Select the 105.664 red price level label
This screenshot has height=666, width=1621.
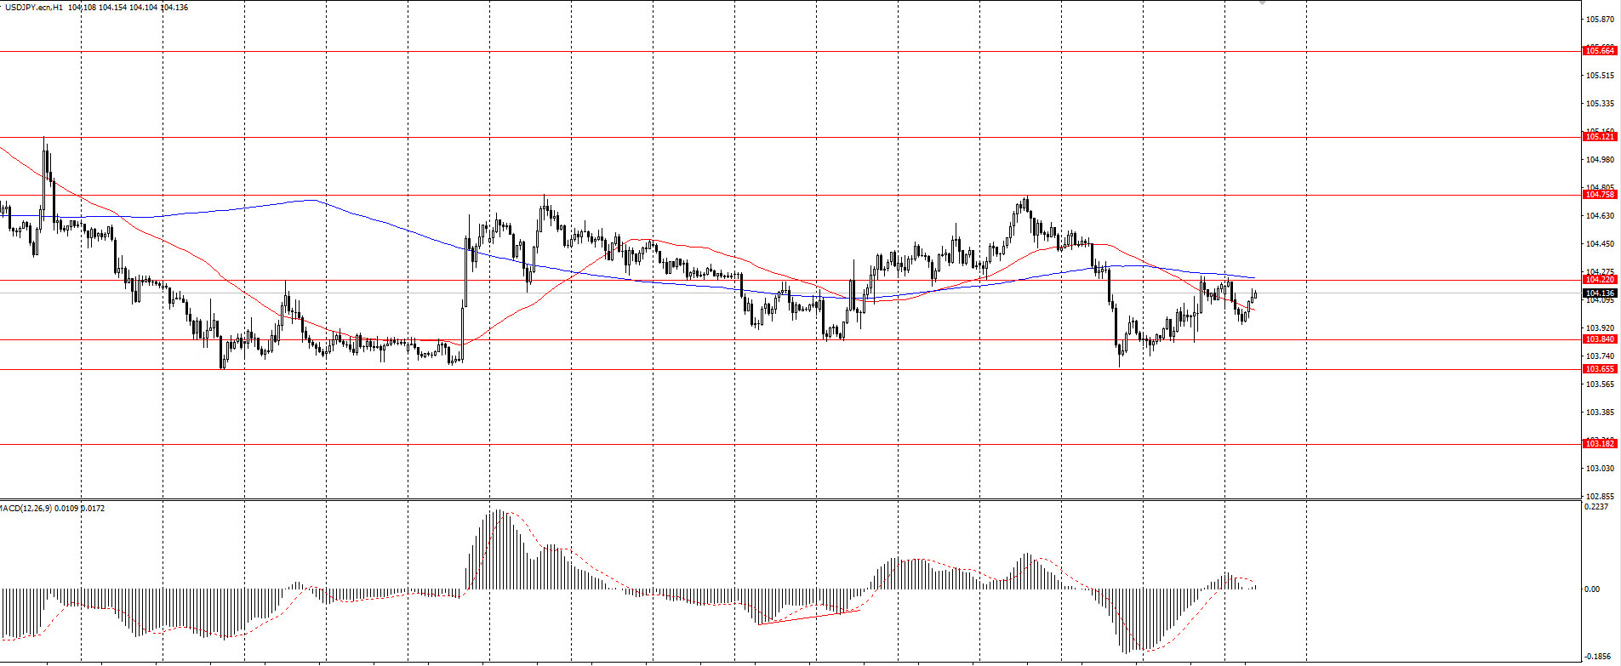1599,51
